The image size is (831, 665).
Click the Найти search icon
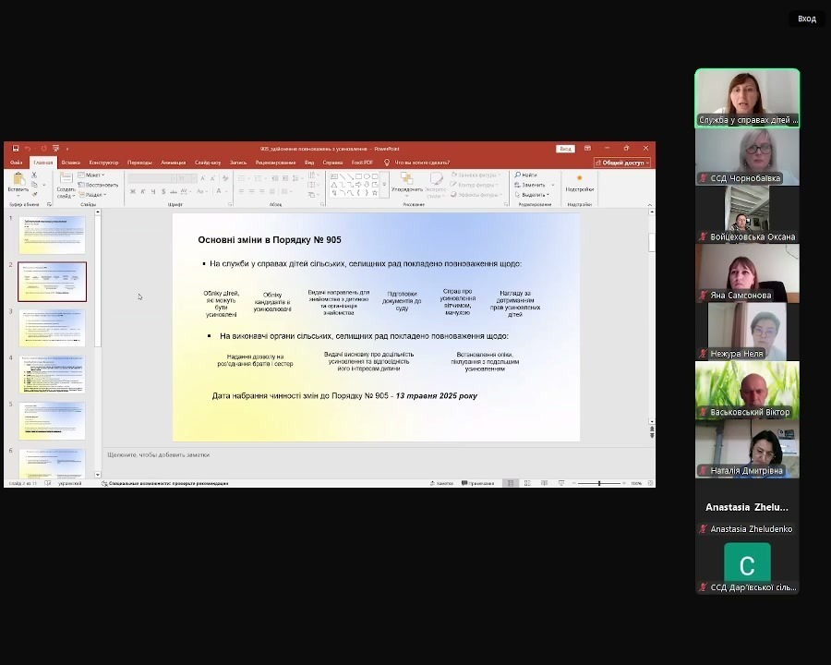point(527,175)
